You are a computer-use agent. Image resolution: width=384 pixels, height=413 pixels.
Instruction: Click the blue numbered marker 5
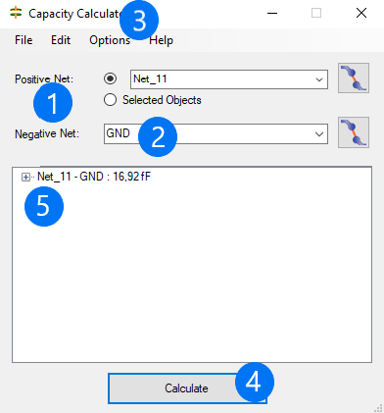click(44, 207)
